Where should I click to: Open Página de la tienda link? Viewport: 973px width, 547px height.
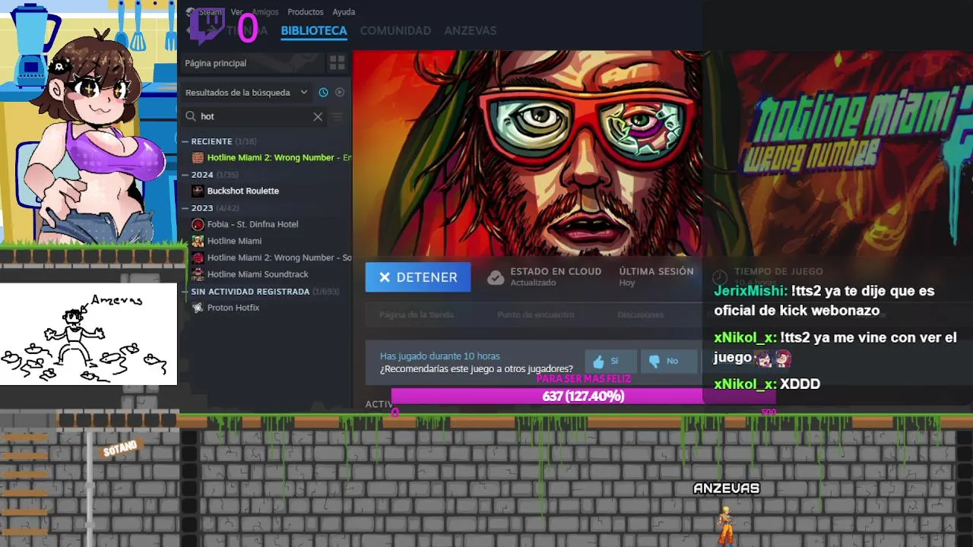click(x=417, y=315)
